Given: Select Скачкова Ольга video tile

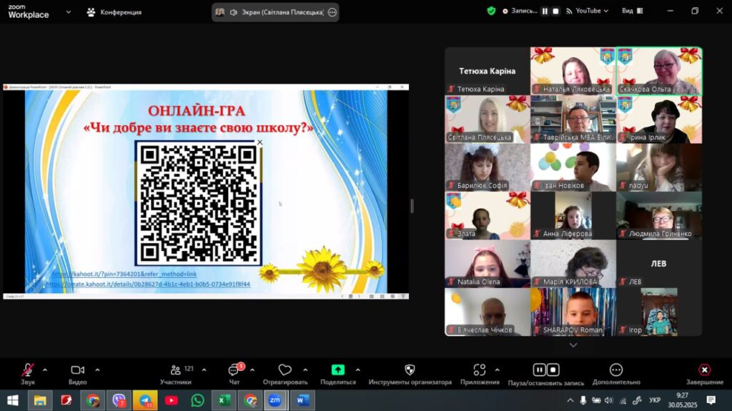Looking at the screenshot, I should 659,71.
